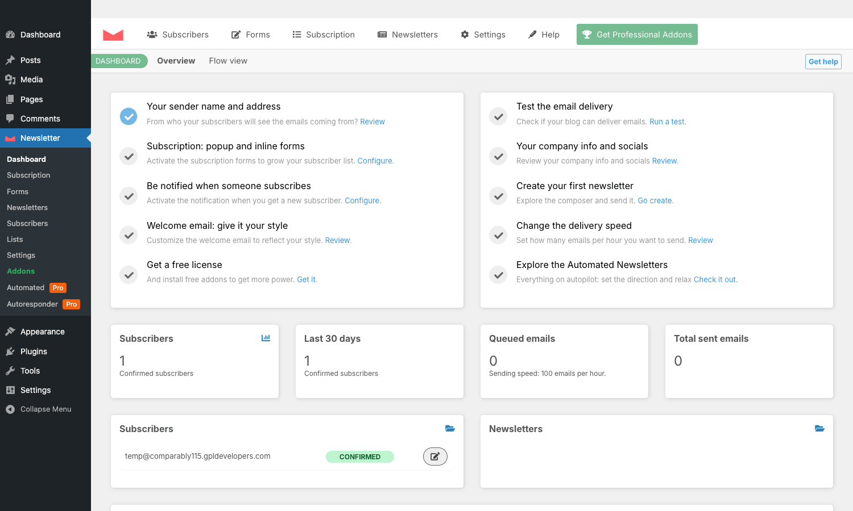Open the Subscription top menu
This screenshot has width=853, height=511.
point(324,35)
